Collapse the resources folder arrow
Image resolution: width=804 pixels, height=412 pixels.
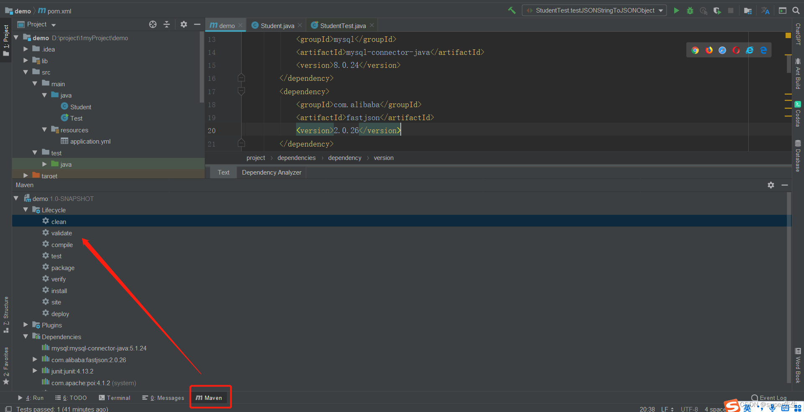[x=44, y=130]
